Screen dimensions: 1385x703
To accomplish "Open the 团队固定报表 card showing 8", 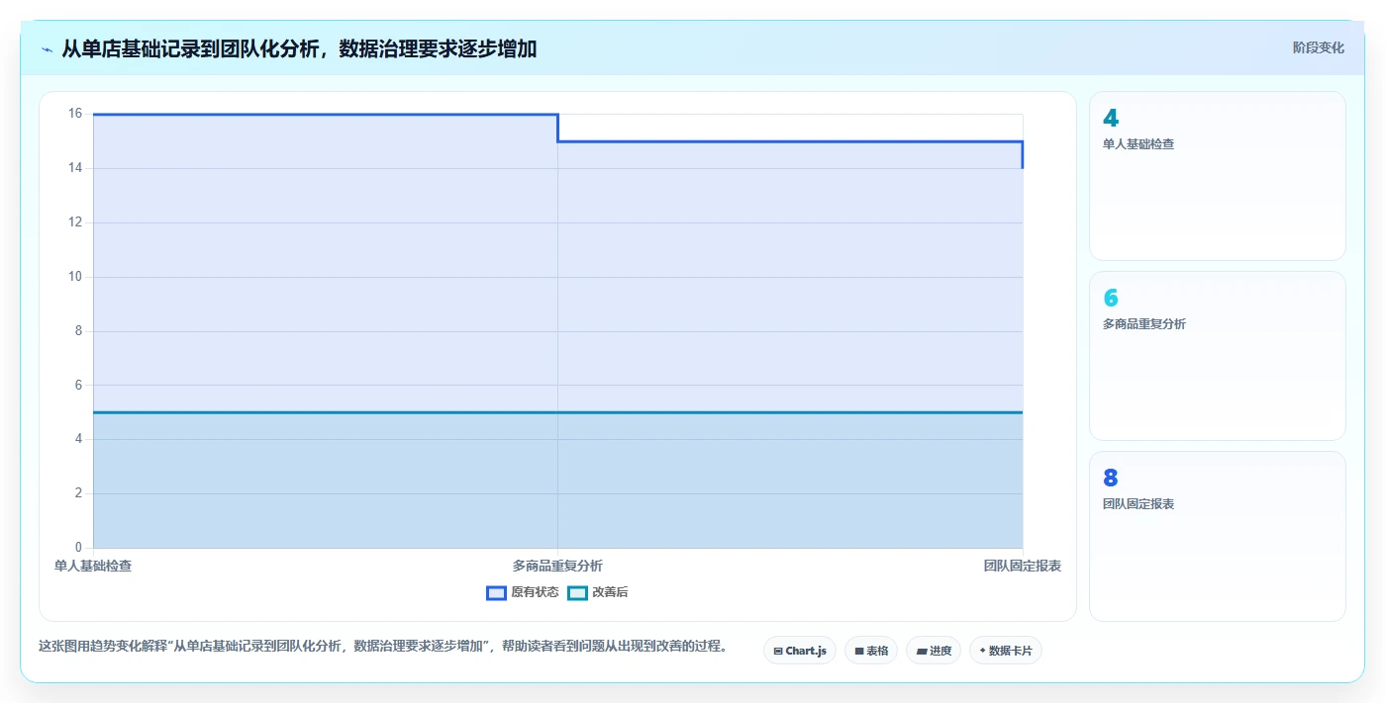I will coord(1217,536).
